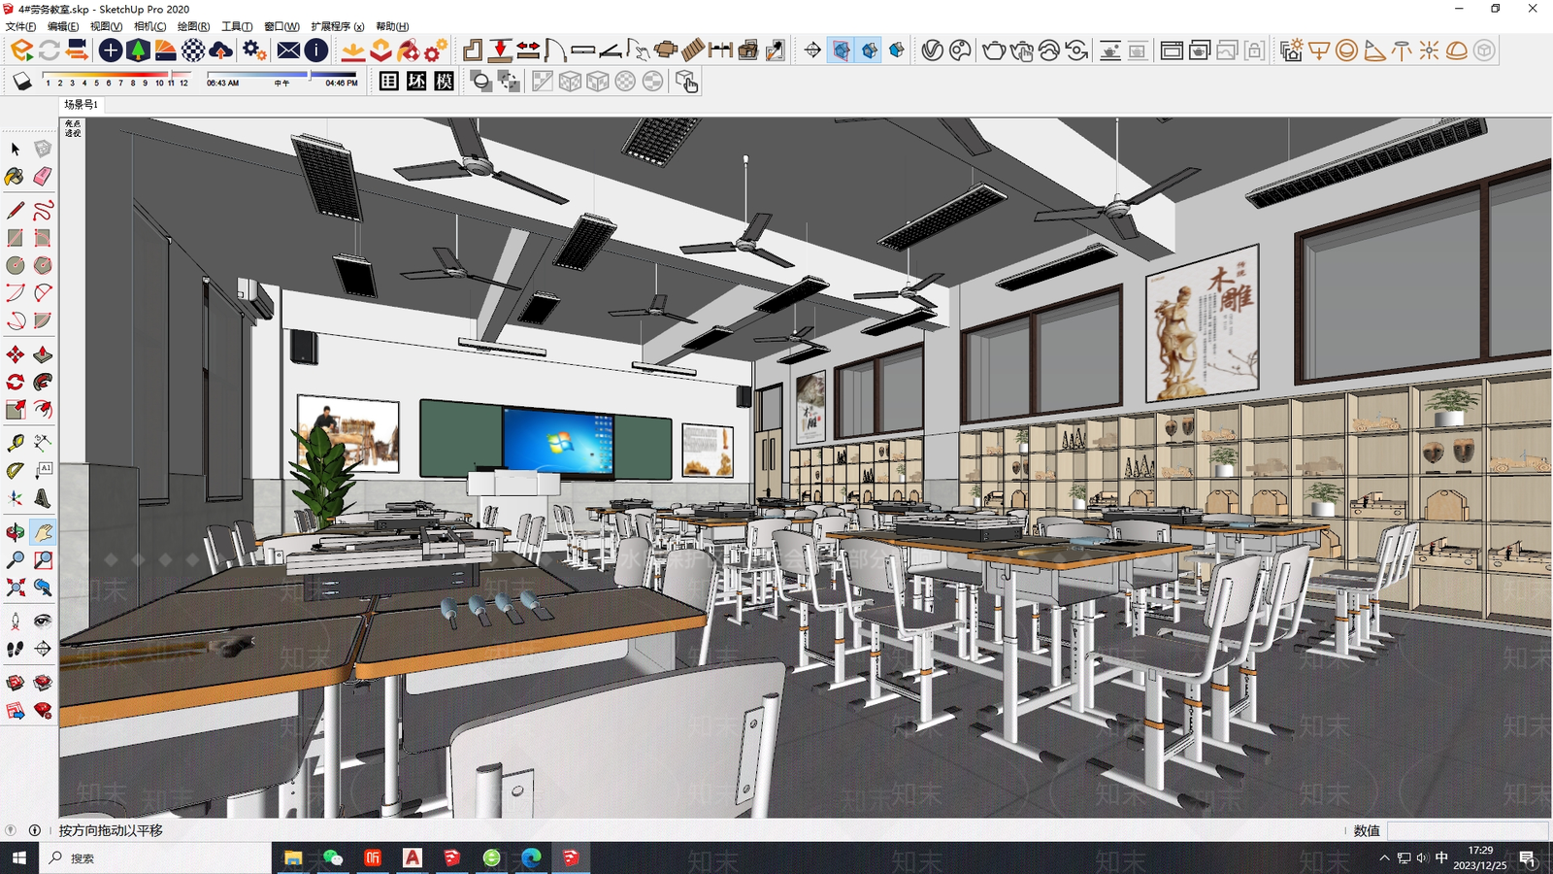
Task: Select the Protractor tool
Action: (15, 471)
